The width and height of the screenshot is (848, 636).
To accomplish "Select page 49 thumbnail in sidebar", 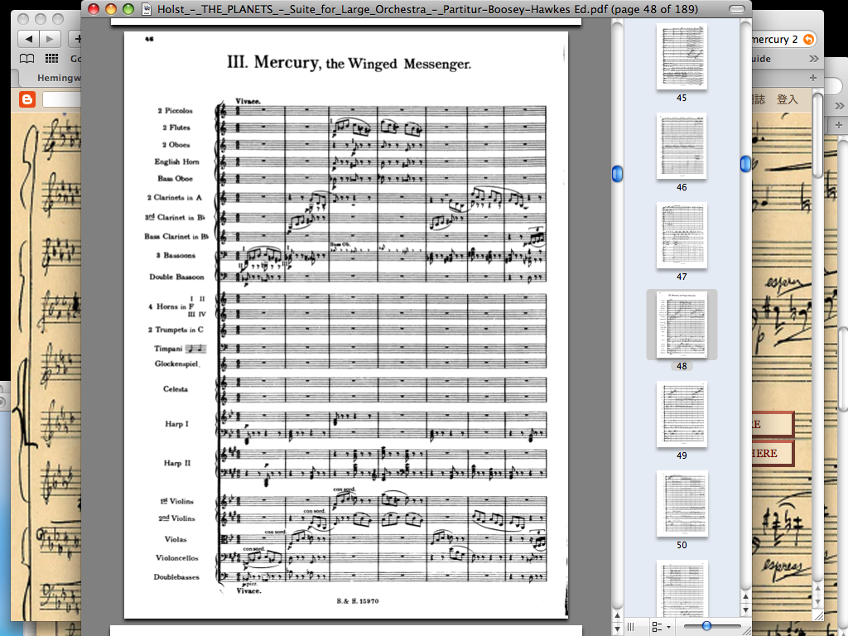I will [682, 414].
